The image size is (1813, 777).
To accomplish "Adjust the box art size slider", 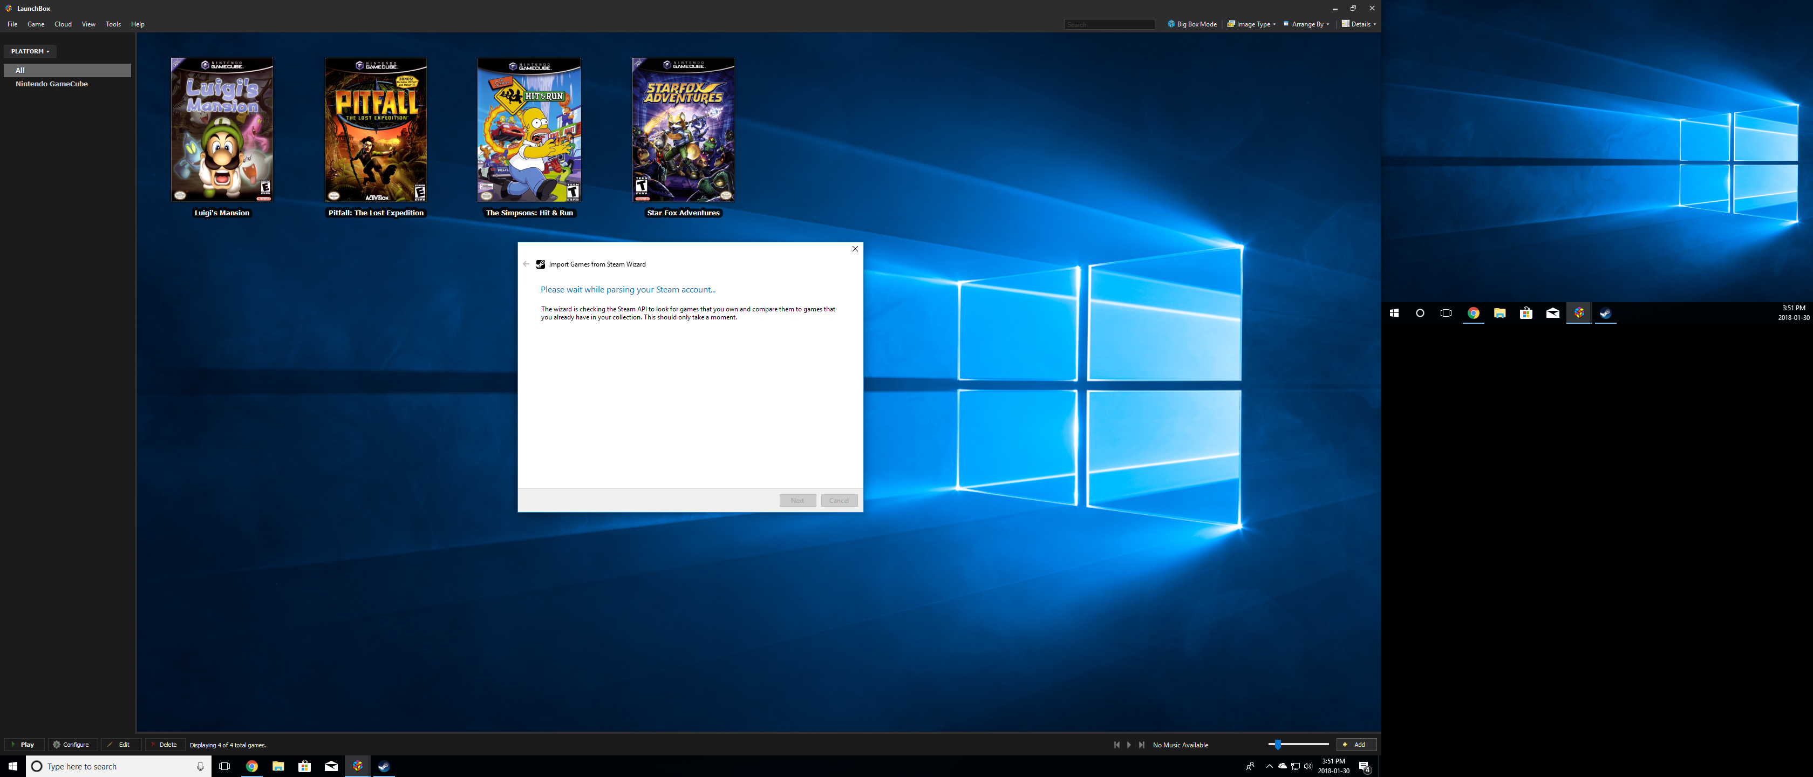I will tap(1299, 745).
